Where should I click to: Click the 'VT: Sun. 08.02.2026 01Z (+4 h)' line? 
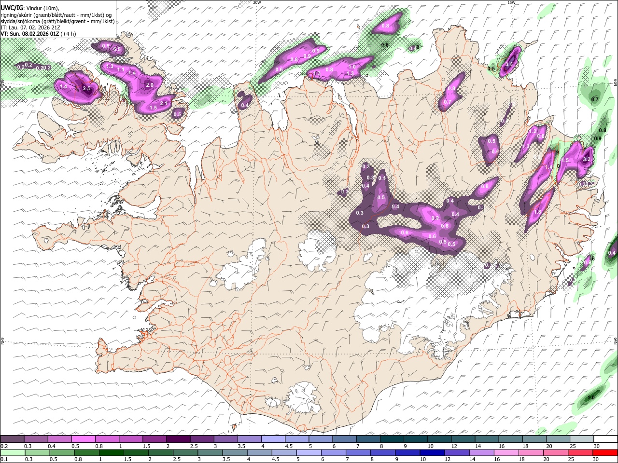[x=38, y=34]
